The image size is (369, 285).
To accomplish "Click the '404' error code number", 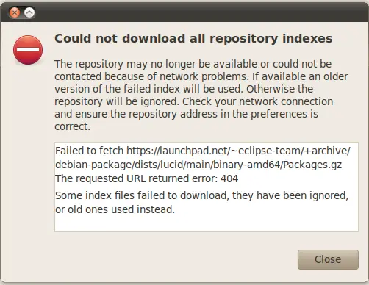I will 229,178.
